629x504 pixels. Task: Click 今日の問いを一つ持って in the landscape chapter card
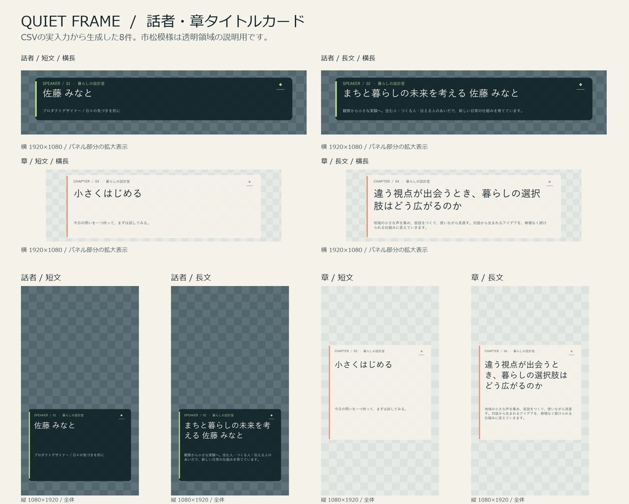point(112,223)
